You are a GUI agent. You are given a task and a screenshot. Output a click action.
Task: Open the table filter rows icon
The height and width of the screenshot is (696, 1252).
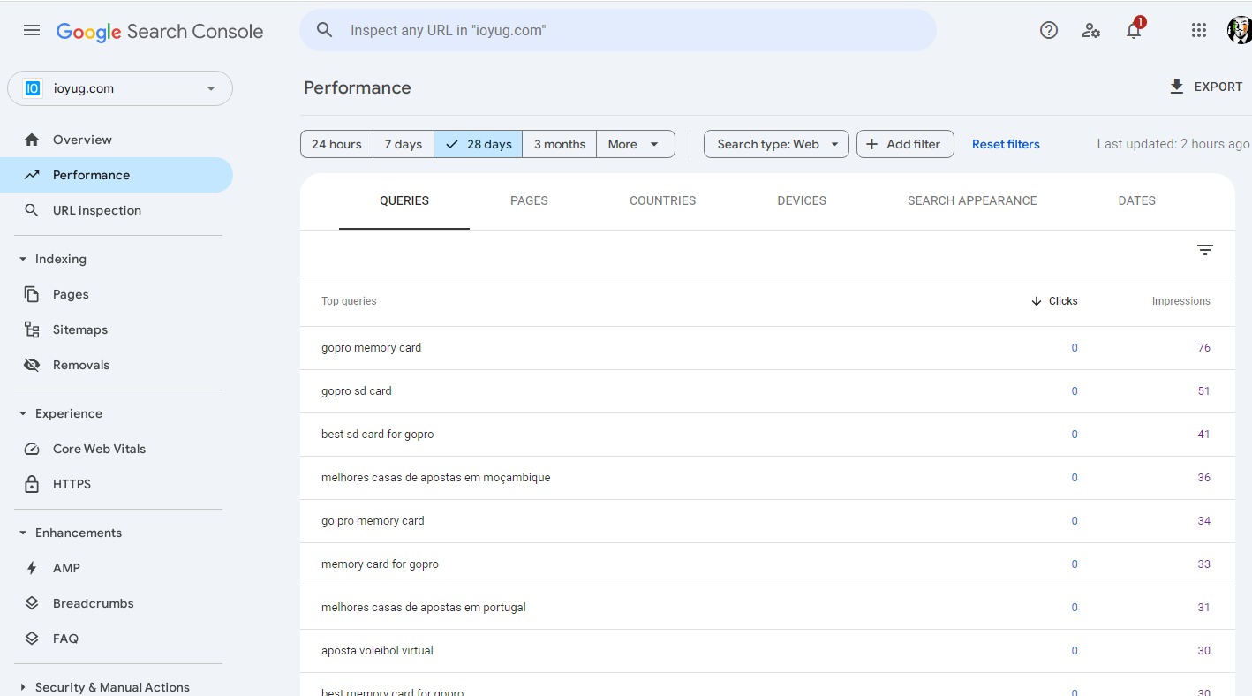pyautogui.click(x=1205, y=250)
